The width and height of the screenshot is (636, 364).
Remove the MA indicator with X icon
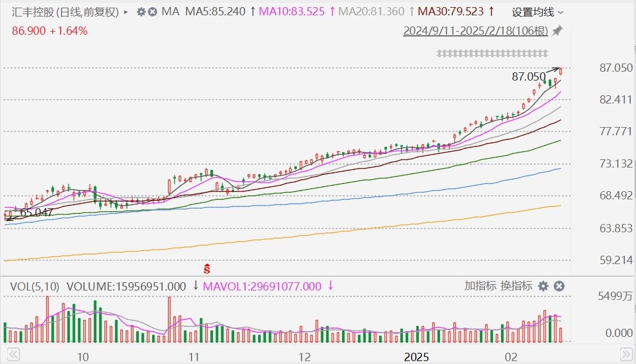152,12
